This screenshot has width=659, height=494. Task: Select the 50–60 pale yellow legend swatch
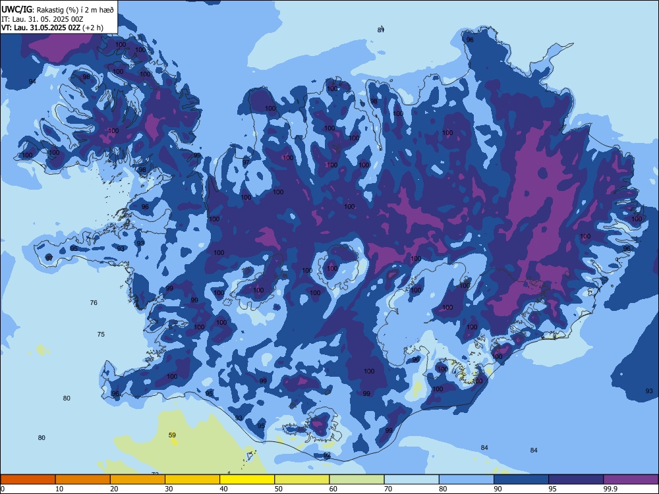coord(302,480)
